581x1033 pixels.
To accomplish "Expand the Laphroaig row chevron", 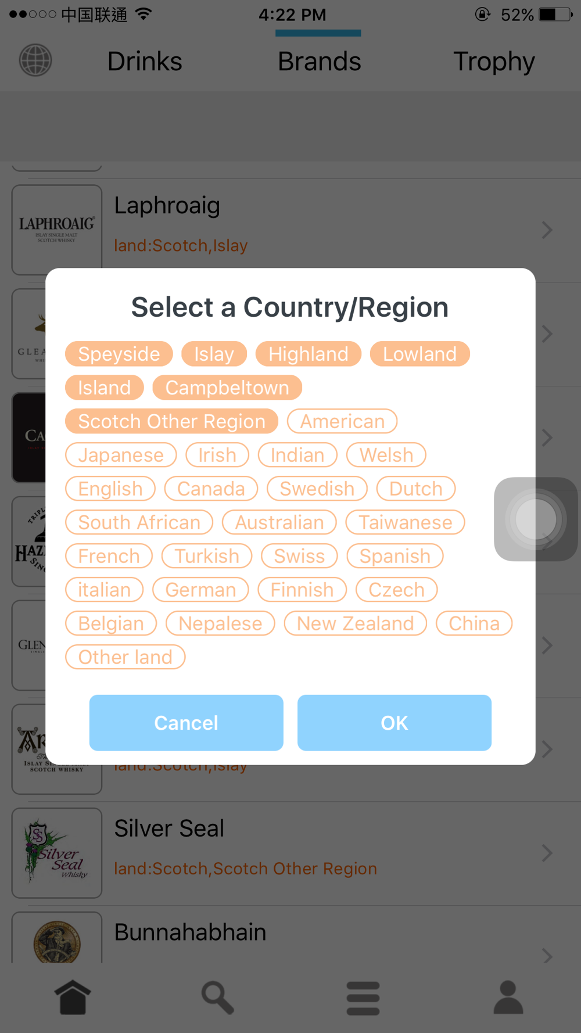I will coord(547,230).
